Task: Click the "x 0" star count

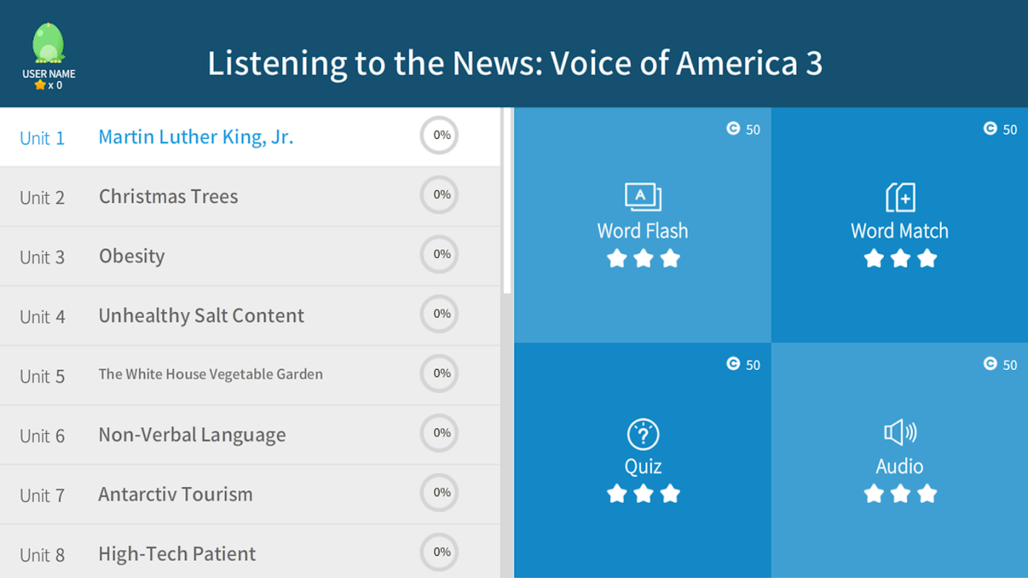Action: click(x=55, y=85)
